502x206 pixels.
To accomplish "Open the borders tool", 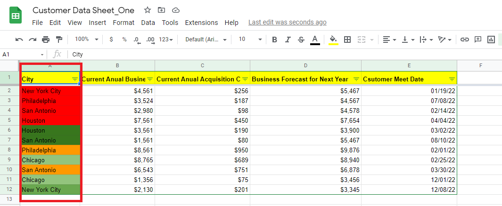I will click(347, 40).
